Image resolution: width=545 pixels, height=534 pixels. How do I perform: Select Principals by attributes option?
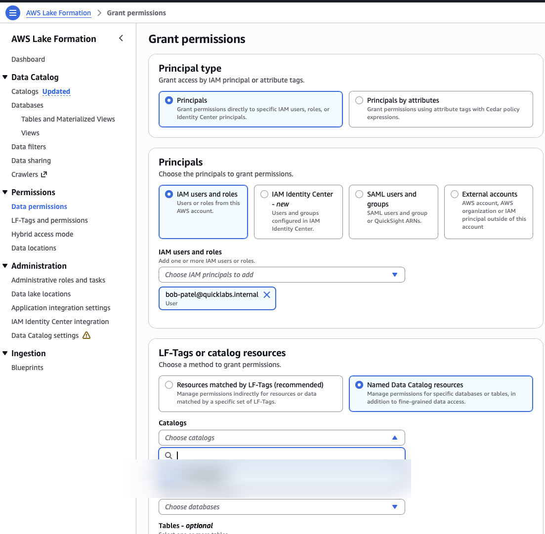pos(441,109)
